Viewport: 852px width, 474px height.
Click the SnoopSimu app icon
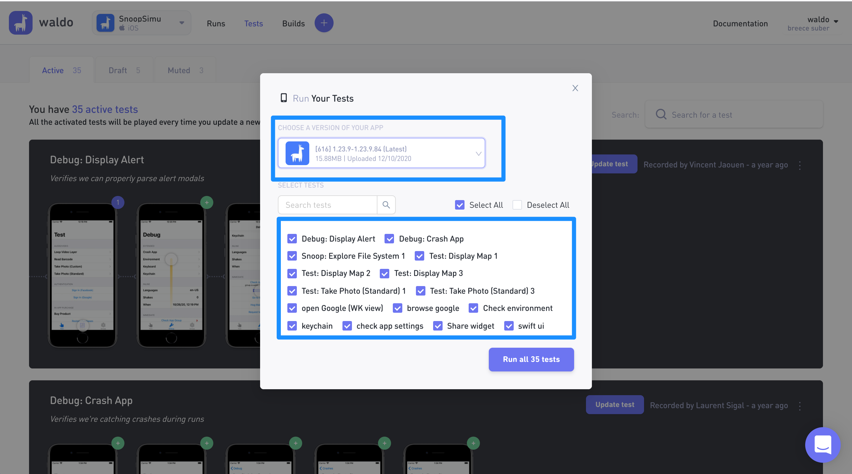[x=105, y=23]
